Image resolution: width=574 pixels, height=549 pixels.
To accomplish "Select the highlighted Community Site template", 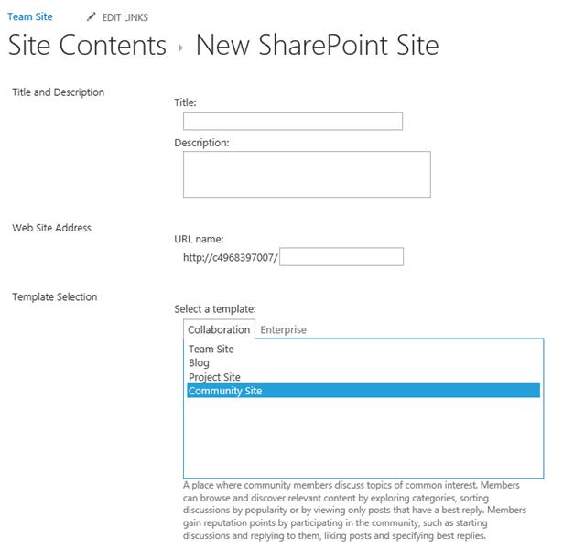I will click(225, 391).
